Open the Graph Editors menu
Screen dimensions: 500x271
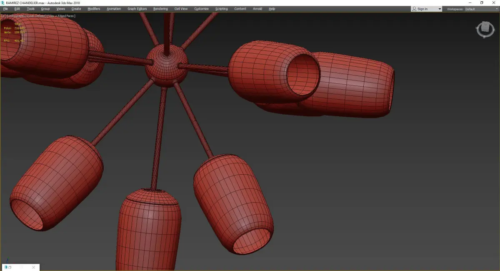137,9
